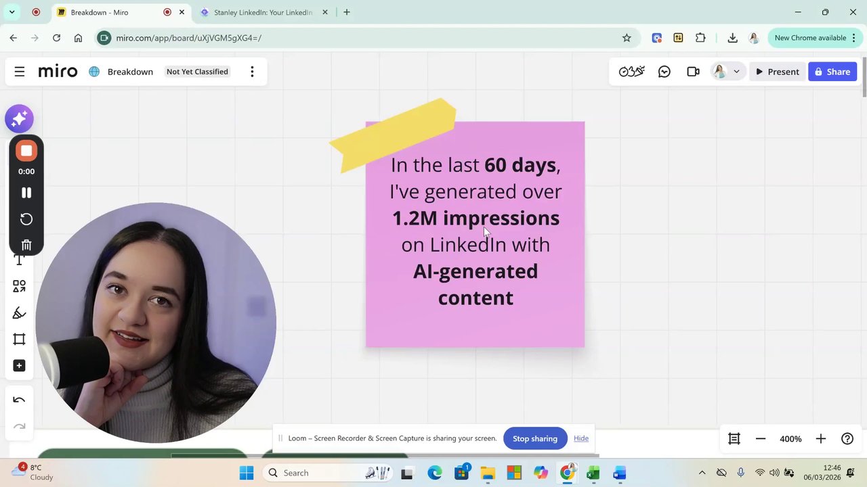867x487 pixels.
Task: Open the Chrome profile avatar
Action: [x=754, y=38]
